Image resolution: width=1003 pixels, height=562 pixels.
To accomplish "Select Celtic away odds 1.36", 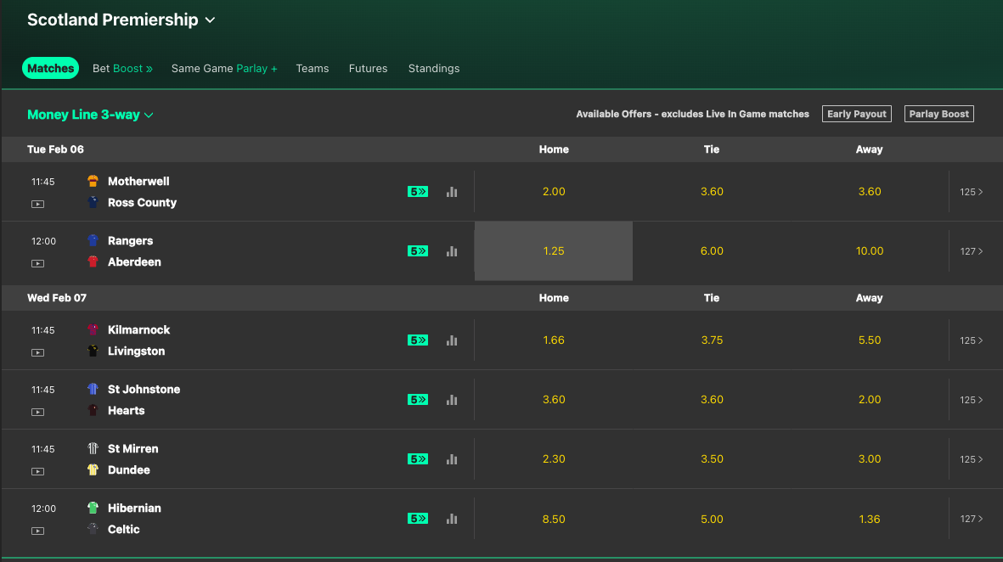I will tap(870, 519).
